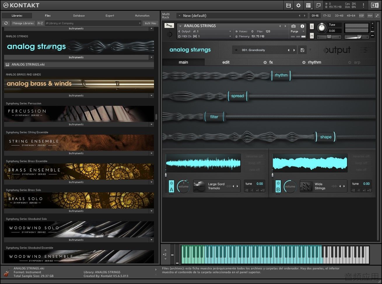Open the Output st.1 dropdown
382x284 pixels.
tap(205, 31)
